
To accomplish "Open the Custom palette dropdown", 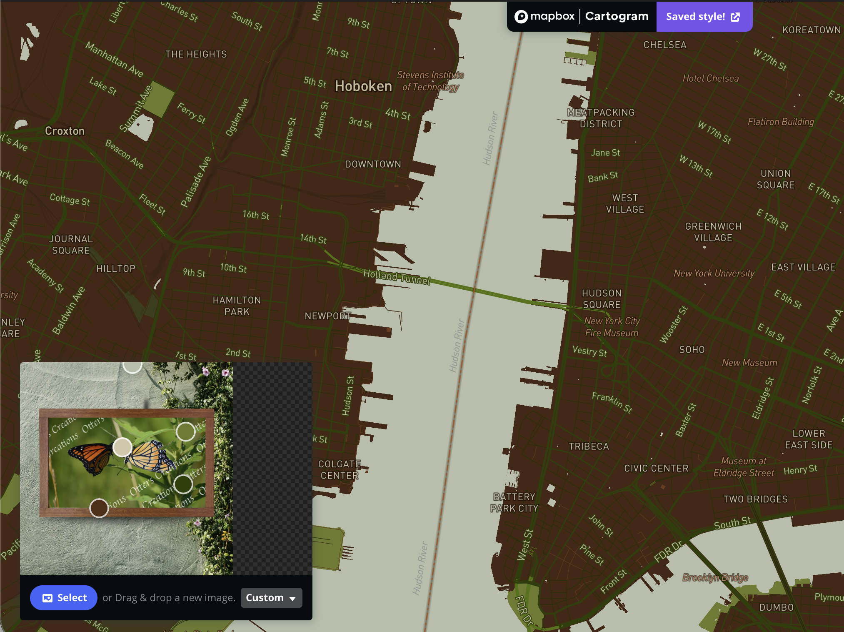I will [271, 598].
